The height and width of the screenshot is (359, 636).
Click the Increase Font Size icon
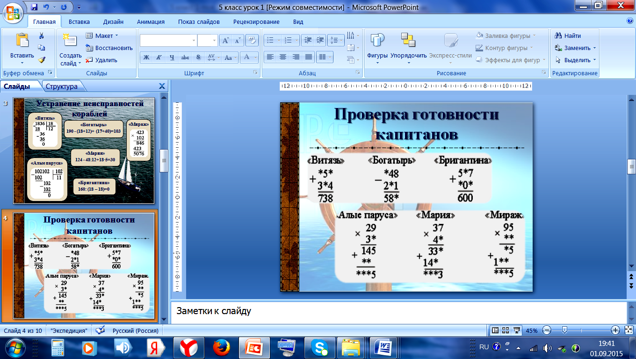[x=226, y=41]
